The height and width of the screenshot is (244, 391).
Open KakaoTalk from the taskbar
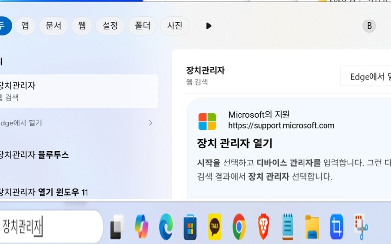click(x=215, y=226)
